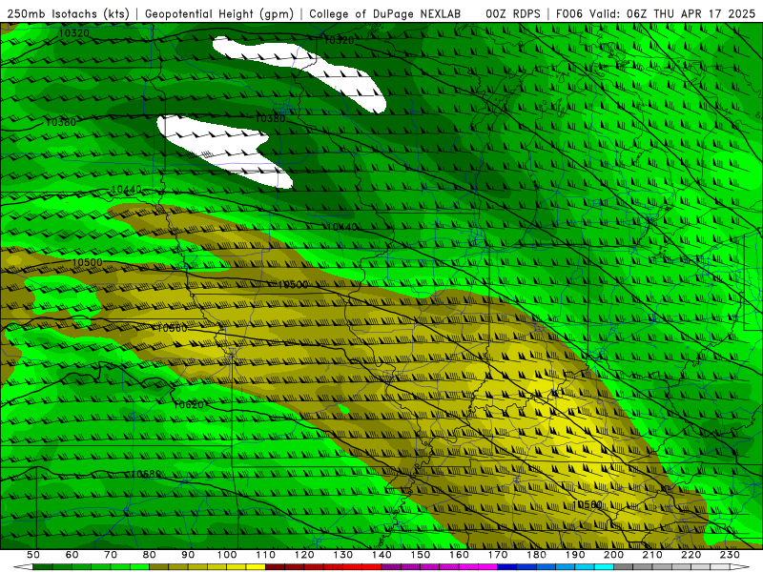
Task: Click the "250mb Isotachs (kts)" title text
Action: pyautogui.click(x=68, y=13)
